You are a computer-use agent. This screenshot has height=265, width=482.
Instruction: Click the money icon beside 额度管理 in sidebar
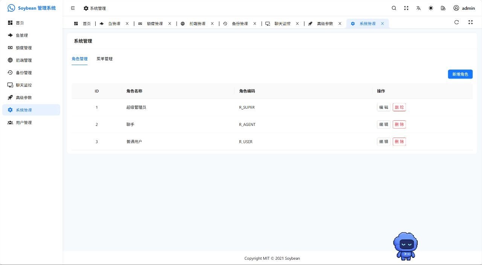click(10, 48)
